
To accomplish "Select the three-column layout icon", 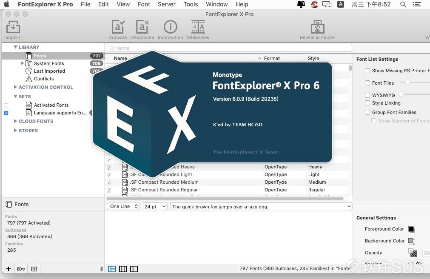I will tap(123, 269).
